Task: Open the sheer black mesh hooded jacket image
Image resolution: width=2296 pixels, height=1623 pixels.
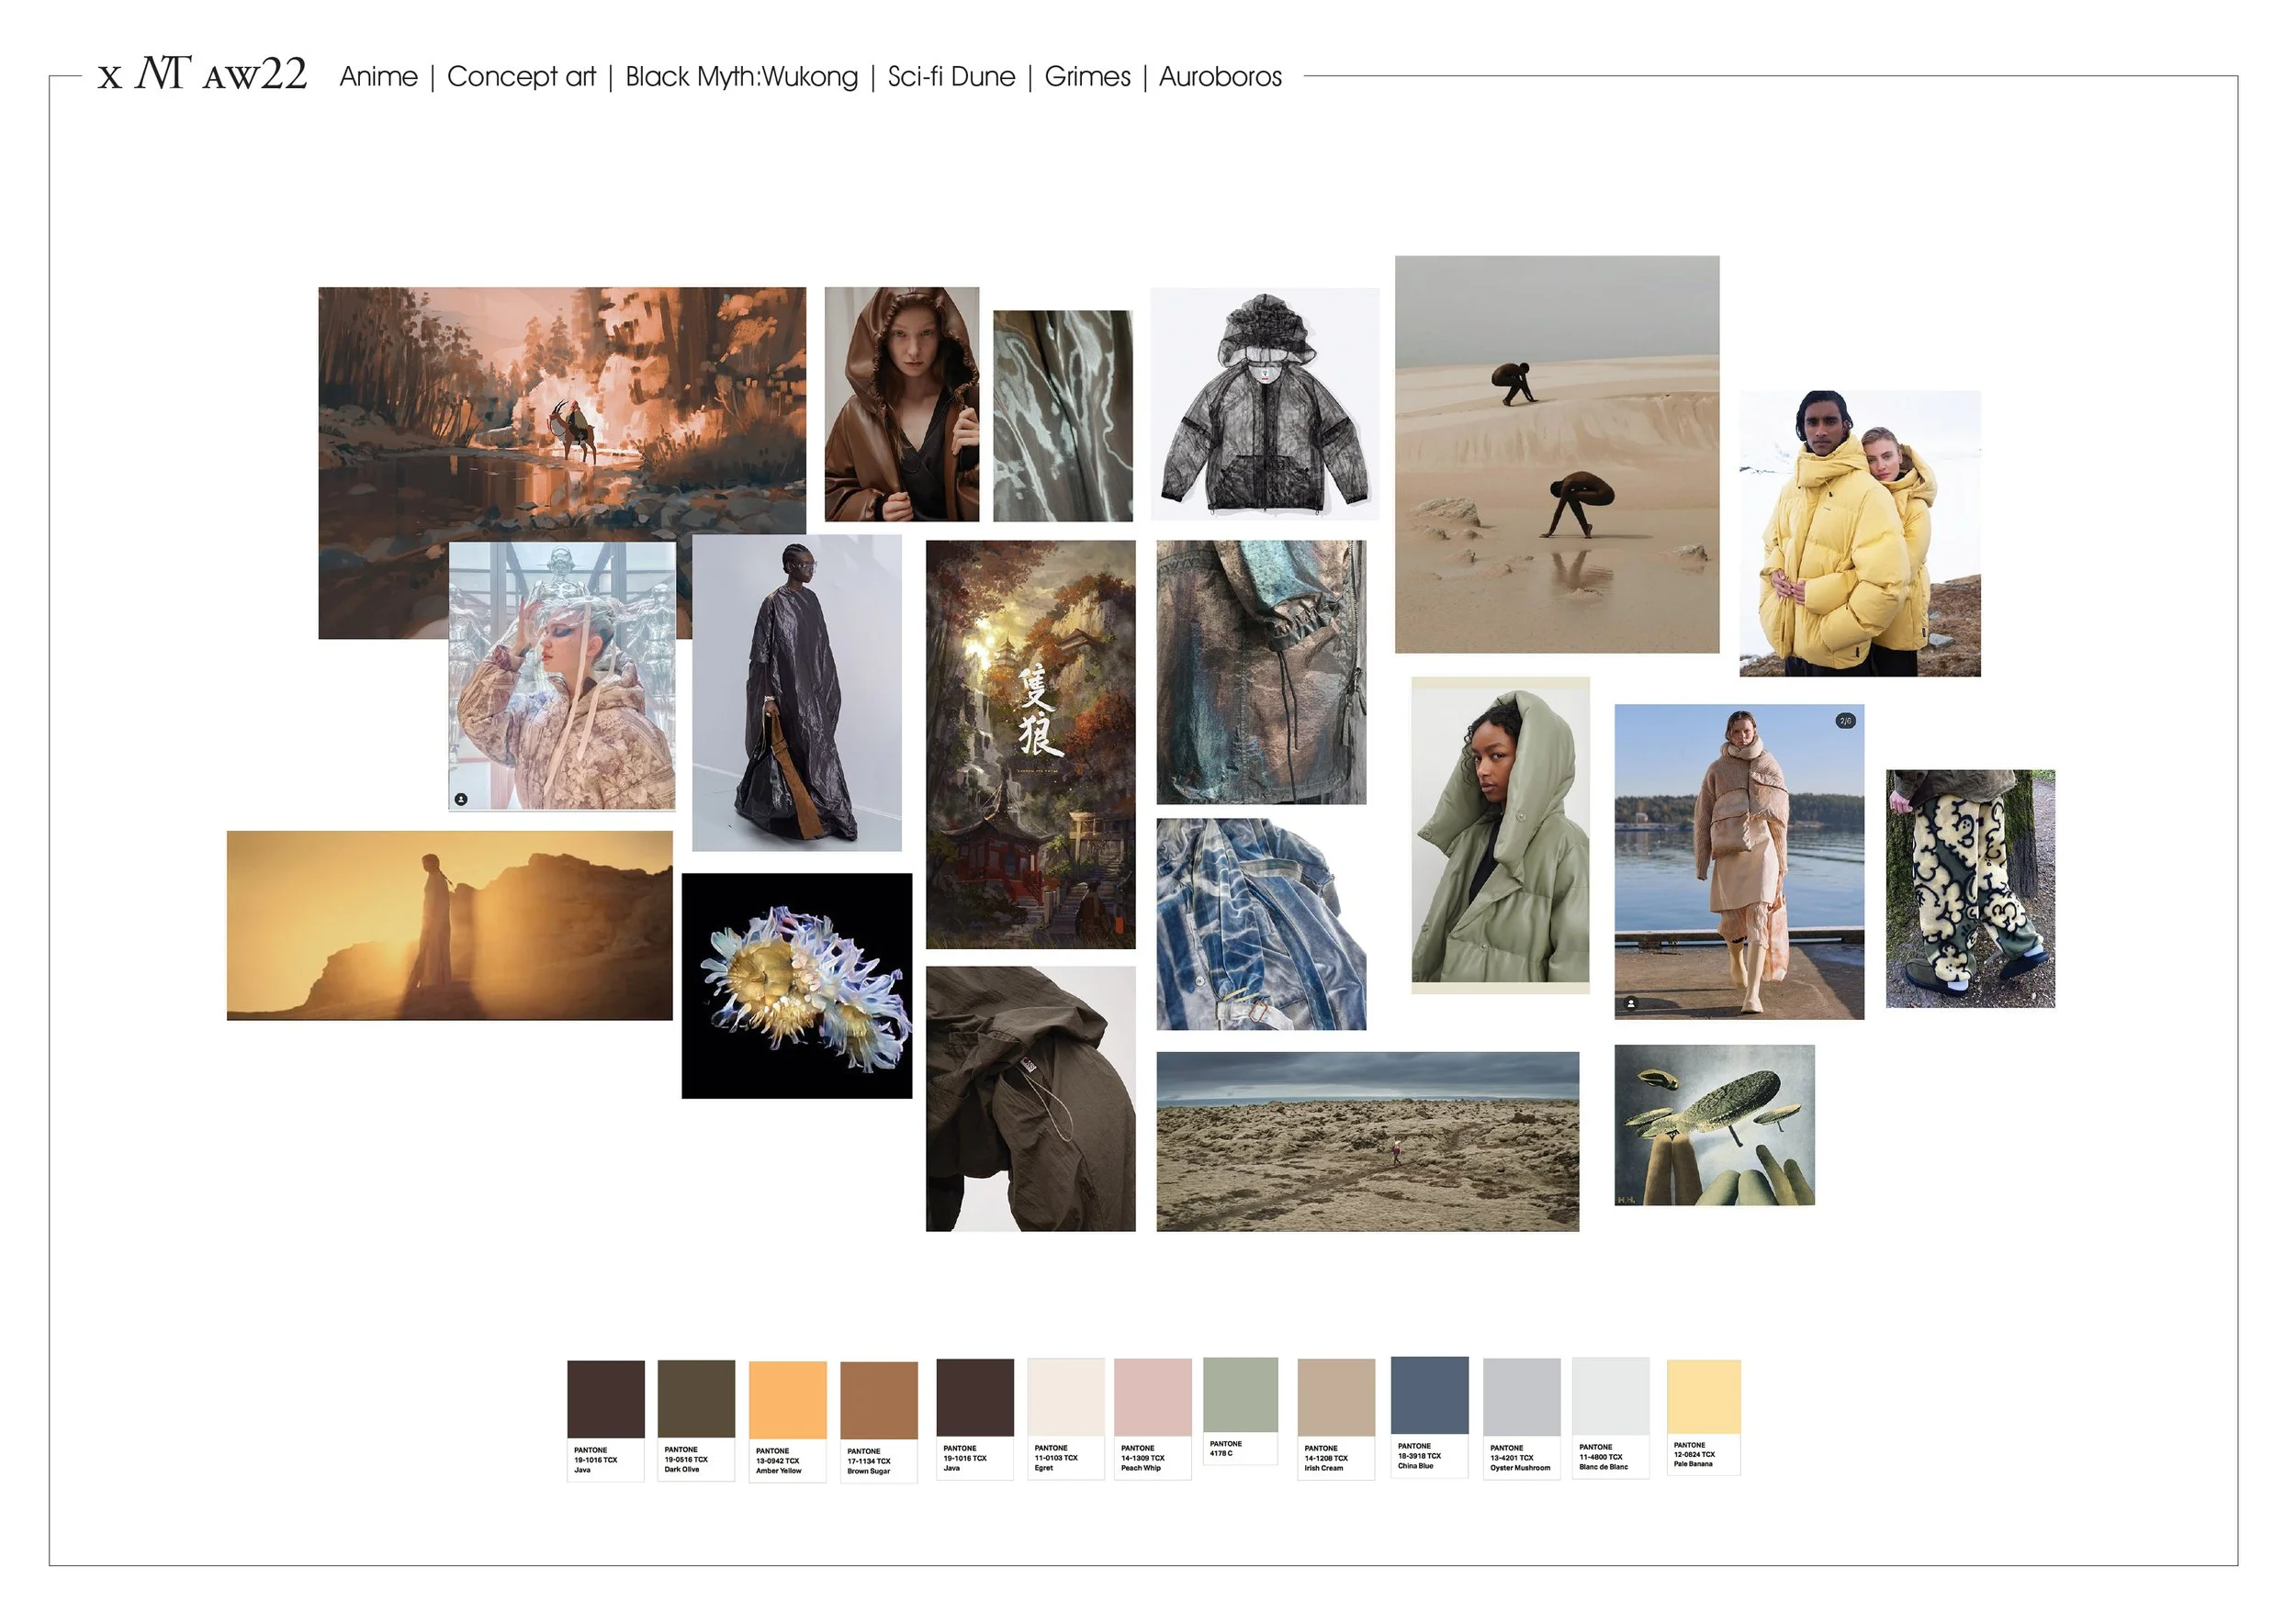Action: tap(1265, 404)
